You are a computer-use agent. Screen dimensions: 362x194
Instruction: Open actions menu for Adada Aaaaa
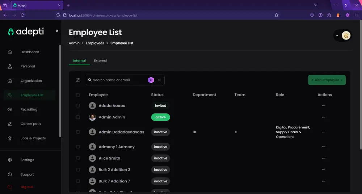[x=324, y=106]
